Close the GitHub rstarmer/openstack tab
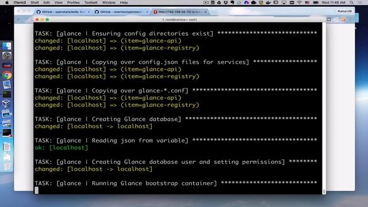Screen dimensions: 368x207 [147, 12]
